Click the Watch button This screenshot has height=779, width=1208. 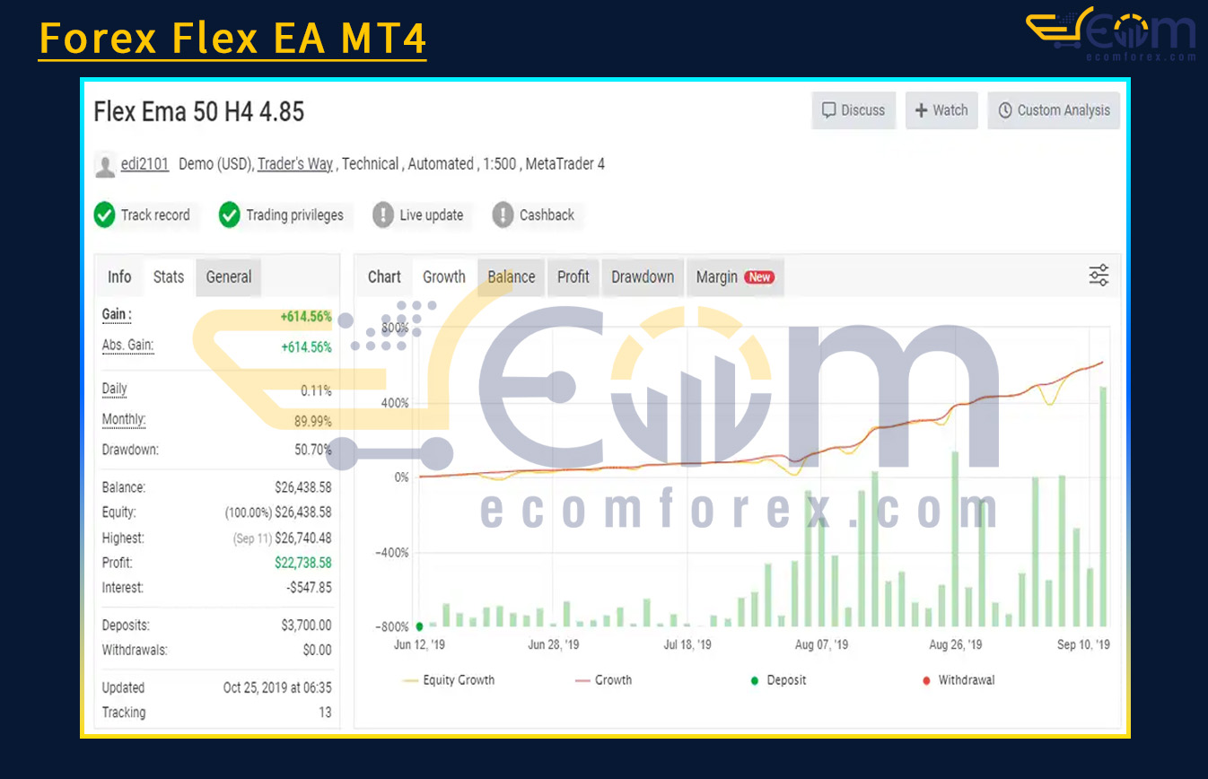pos(941,110)
